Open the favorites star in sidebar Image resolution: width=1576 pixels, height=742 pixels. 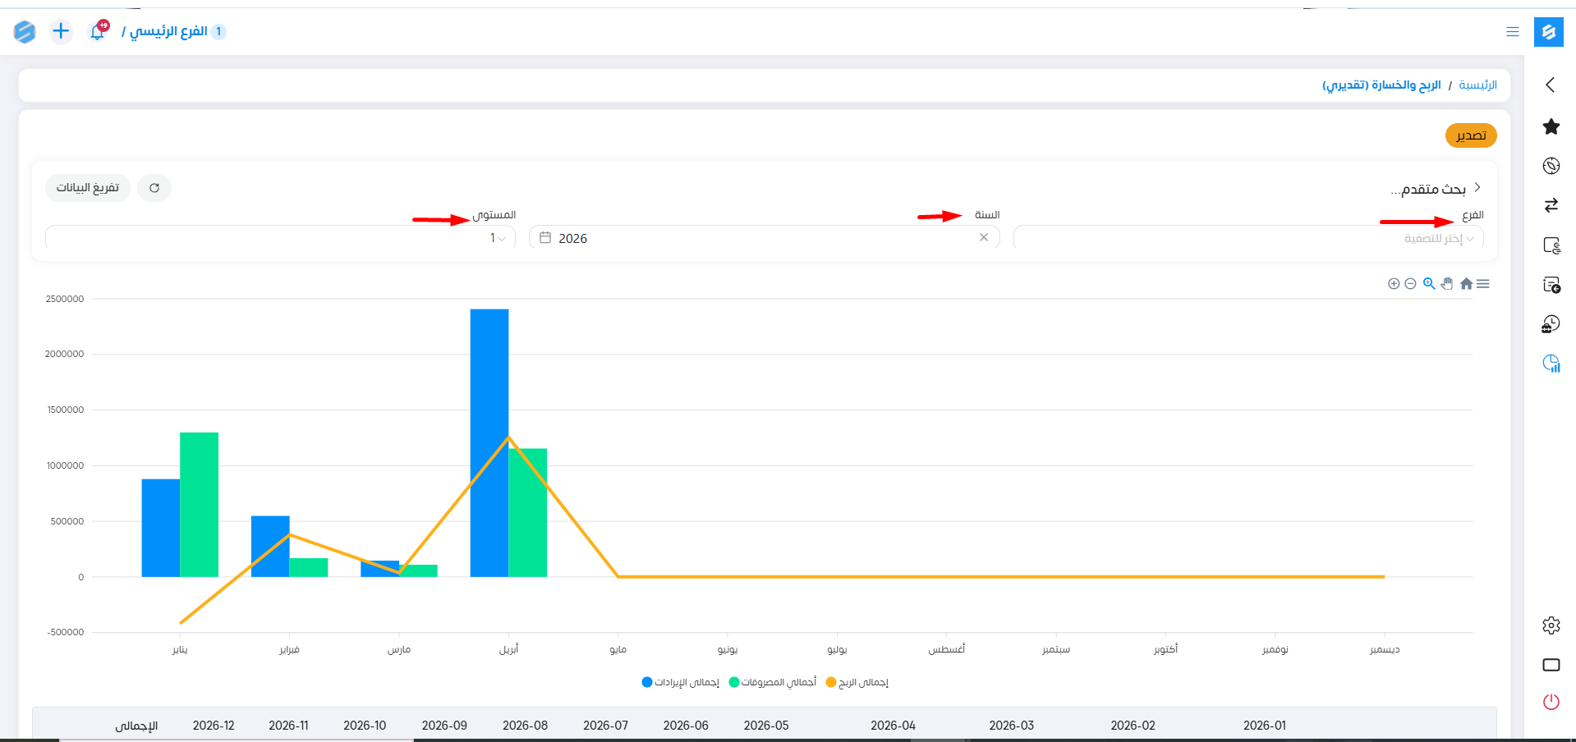pos(1551,127)
